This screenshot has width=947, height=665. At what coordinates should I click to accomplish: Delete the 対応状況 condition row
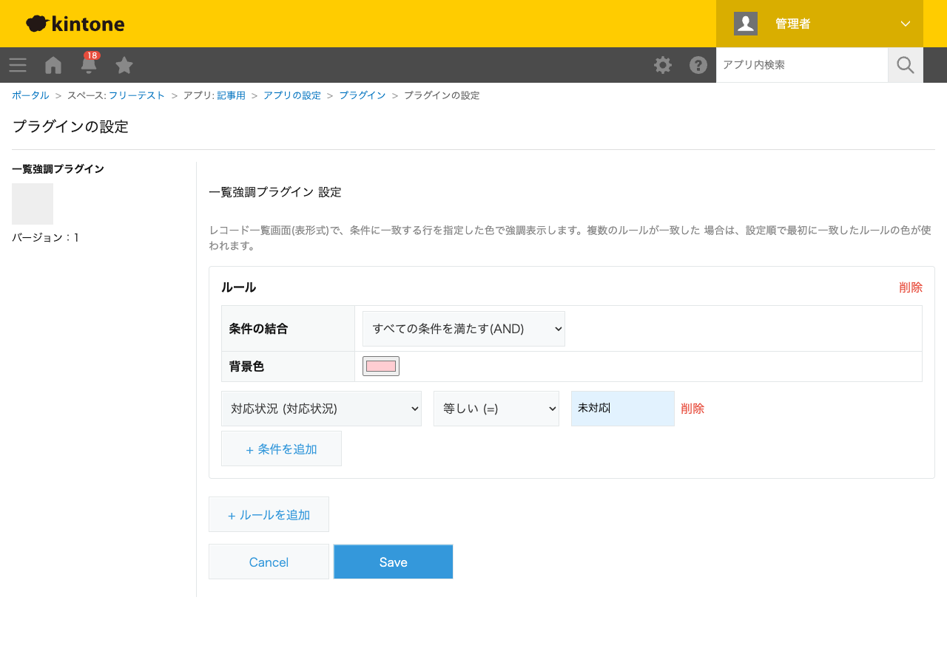692,409
